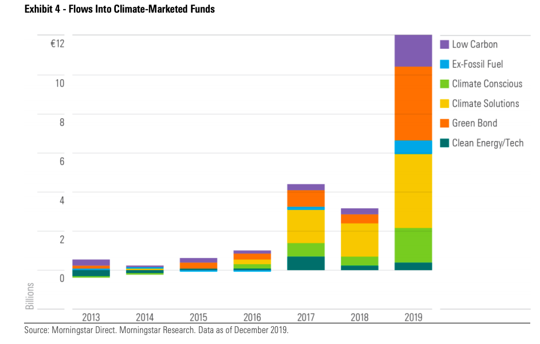This screenshot has width=540, height=344.
Task: Select the purple Low Carbon segment atop 2019 bar
Action: point(413,50)
